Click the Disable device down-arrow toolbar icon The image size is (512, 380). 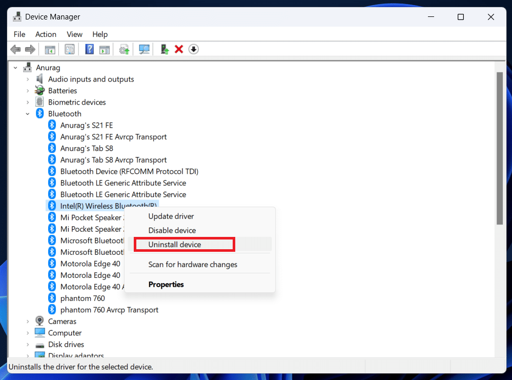(194, 49)
